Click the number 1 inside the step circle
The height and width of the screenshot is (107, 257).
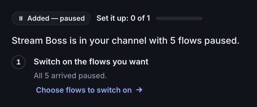[x=19, y=62]
